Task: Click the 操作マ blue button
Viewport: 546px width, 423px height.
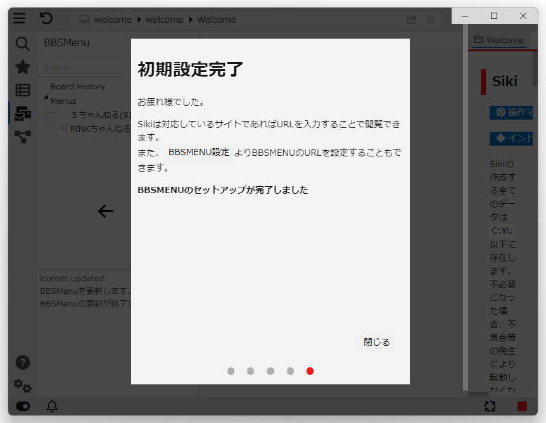Action: (x=511, y=113)
